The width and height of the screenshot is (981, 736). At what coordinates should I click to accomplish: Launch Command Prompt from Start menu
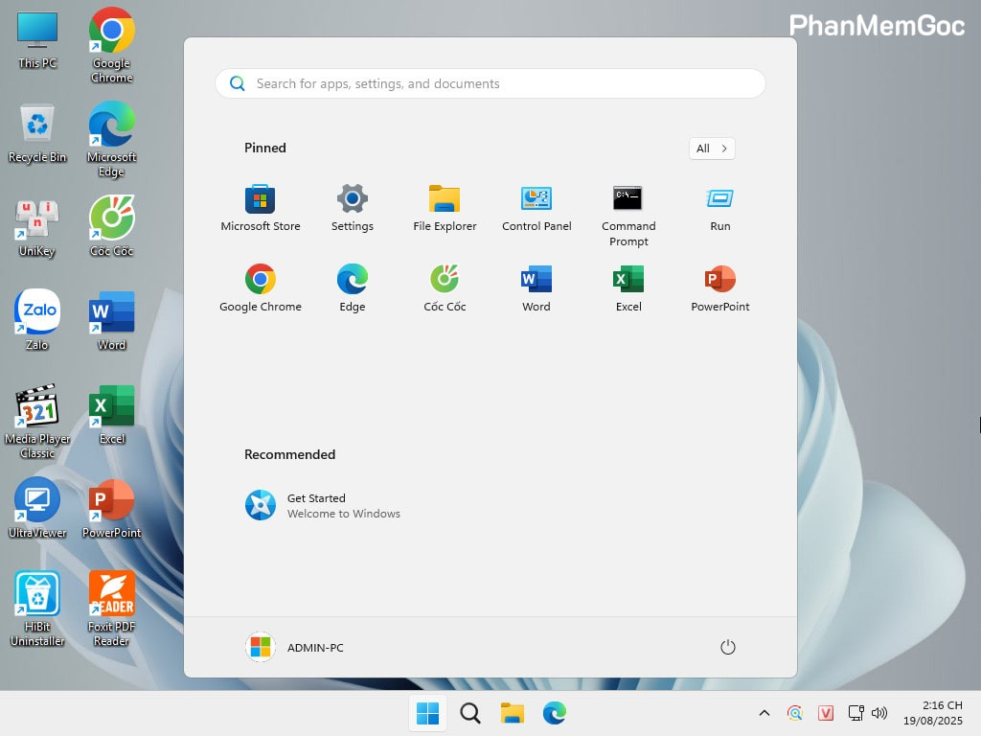point(628,216)
